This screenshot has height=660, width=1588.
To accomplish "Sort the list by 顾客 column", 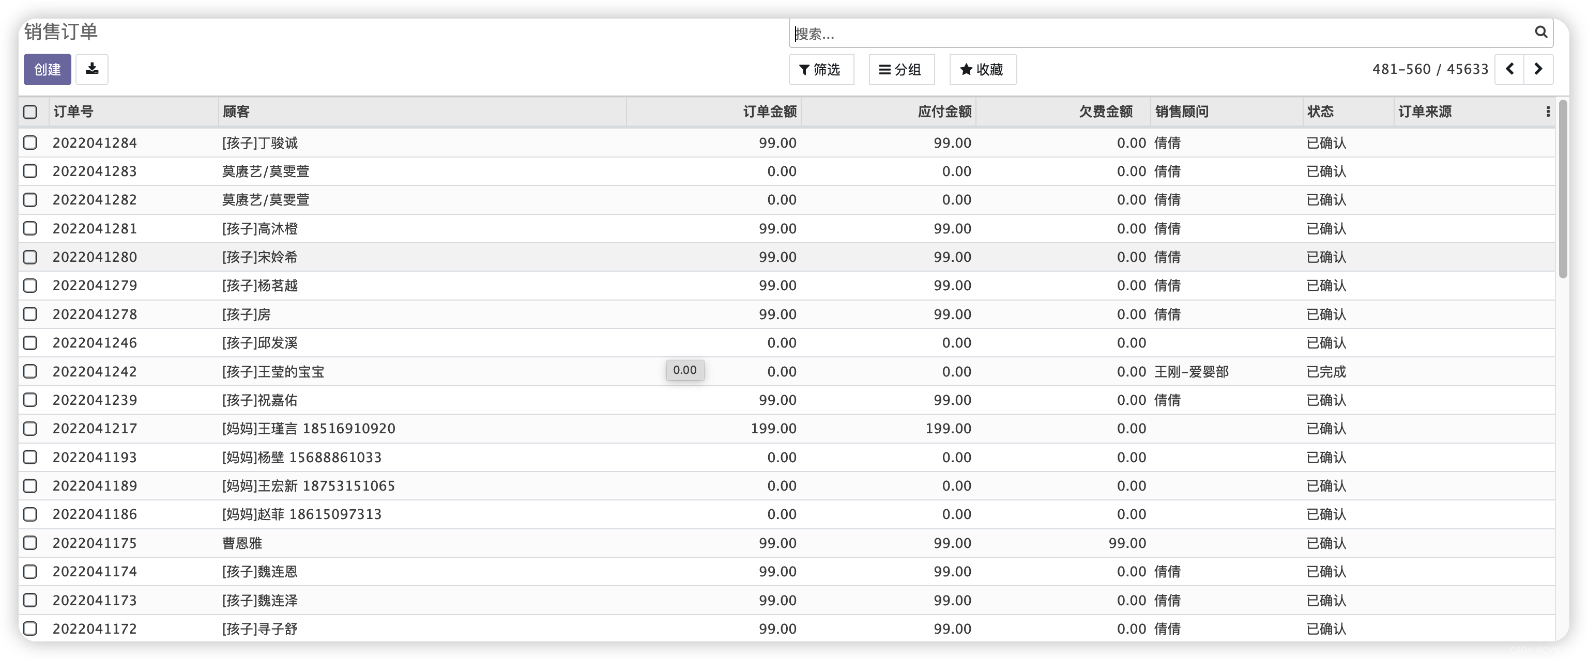I will tap(236, 112).
